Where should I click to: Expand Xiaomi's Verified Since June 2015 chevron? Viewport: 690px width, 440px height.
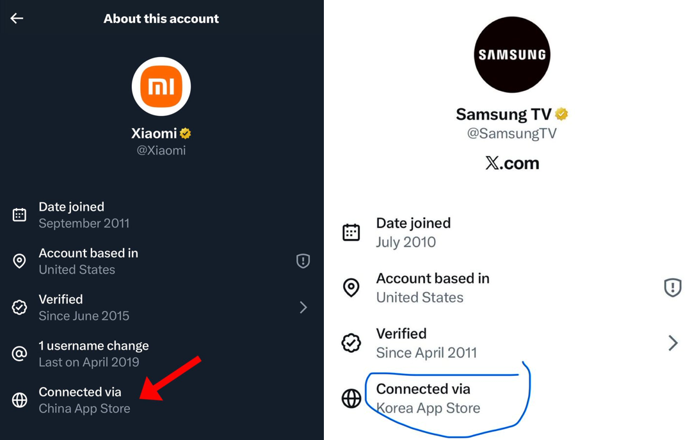(303, 307)
